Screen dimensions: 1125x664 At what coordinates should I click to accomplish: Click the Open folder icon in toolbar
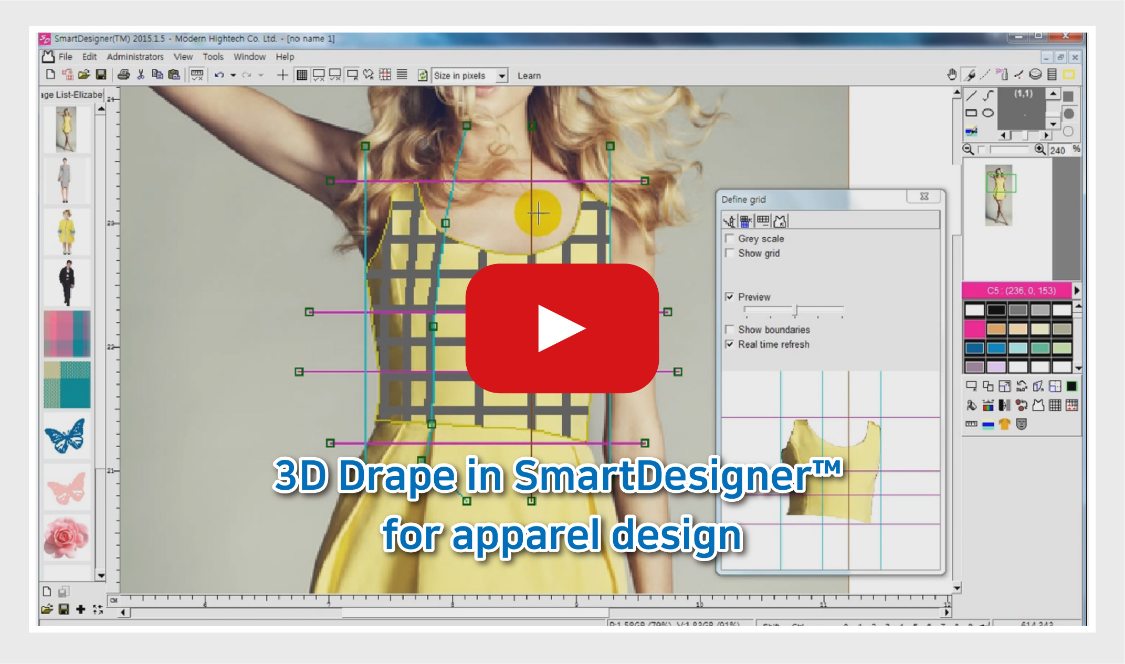point(84,75)
